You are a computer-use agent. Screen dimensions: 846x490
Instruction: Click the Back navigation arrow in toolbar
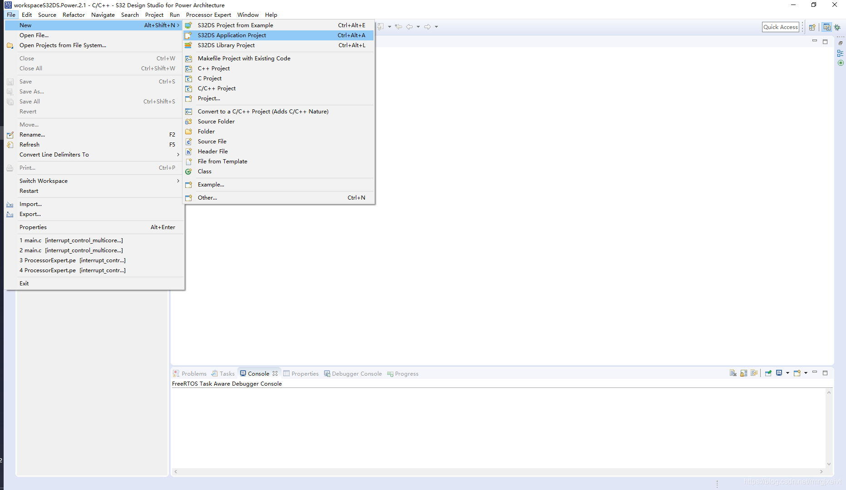click(x=409, y=27)
